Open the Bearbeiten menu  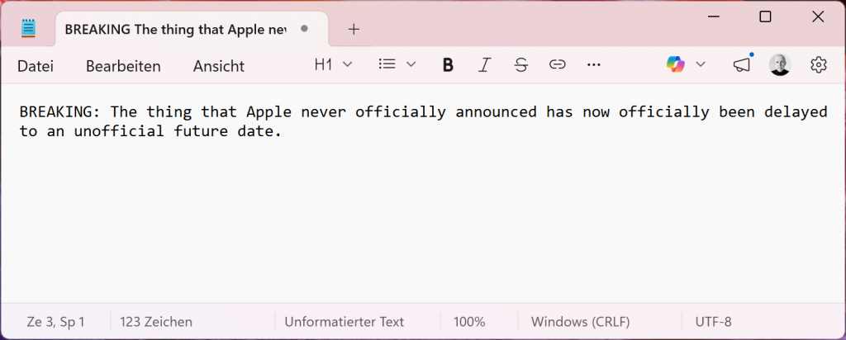point(123,66)
